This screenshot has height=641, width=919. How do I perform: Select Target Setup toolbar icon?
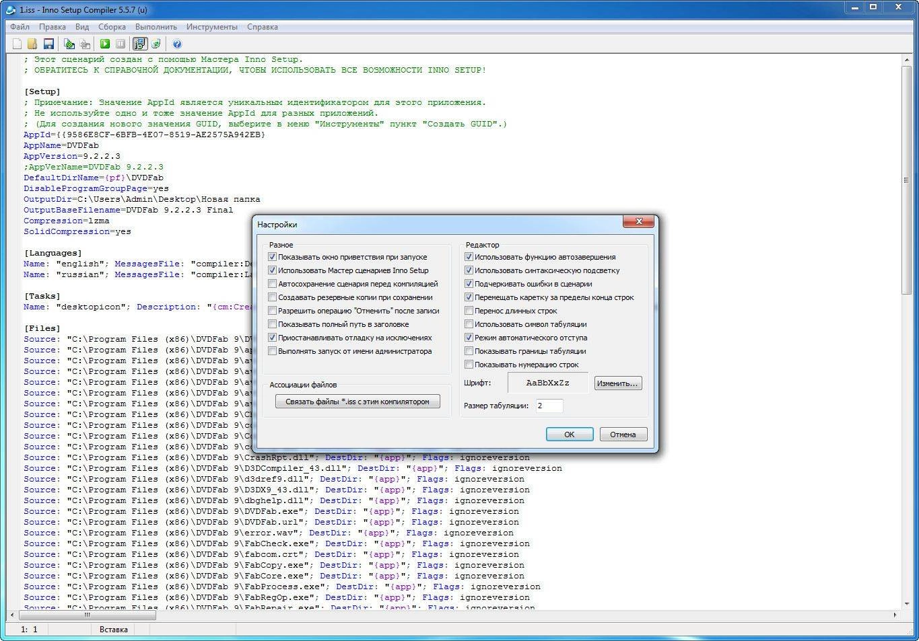[x=140, y=44]
